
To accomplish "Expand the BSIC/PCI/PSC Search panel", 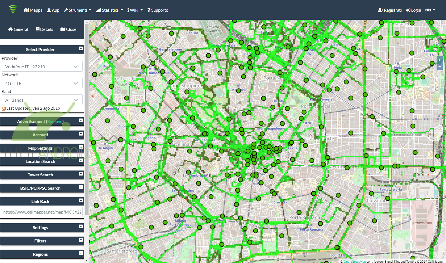I will 81,187.
